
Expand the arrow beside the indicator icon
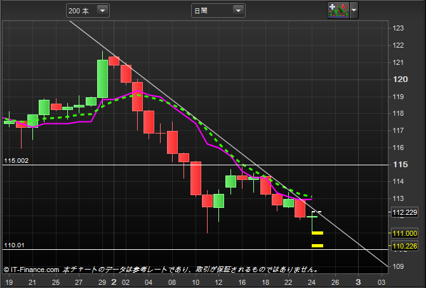coord(354,10)
